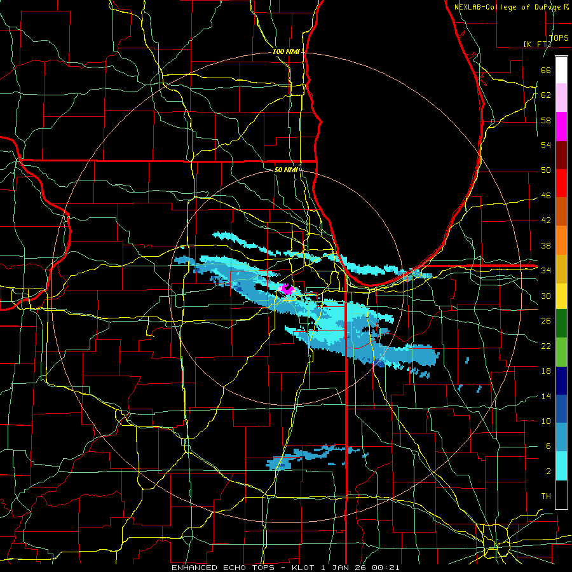Click the TOPS legend title
Viewport: 572px width, 572px height.
(559, 37)
